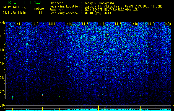Image resolution: width=174 pixels, height=111 pixels.
Task: Click the 1.1 frequency axis label
Action: click(2, 36)
